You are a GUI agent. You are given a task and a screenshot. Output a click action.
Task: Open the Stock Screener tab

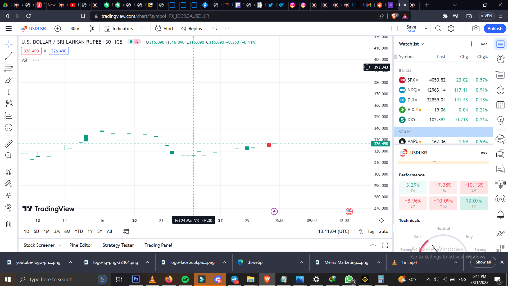click(x=39, y=245)
